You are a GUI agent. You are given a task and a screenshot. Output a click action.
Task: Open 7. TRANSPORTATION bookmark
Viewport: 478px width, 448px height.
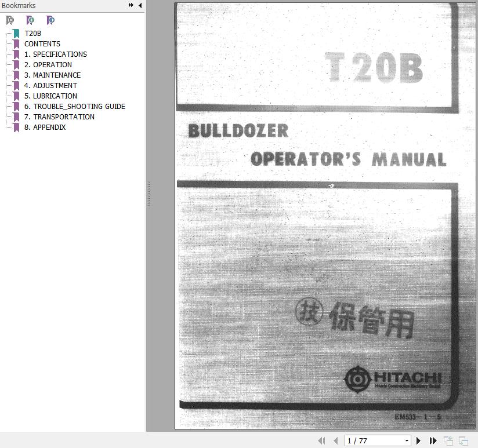coord(59,116)
